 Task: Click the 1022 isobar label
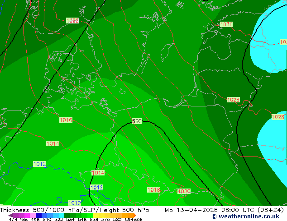[73, 20]
